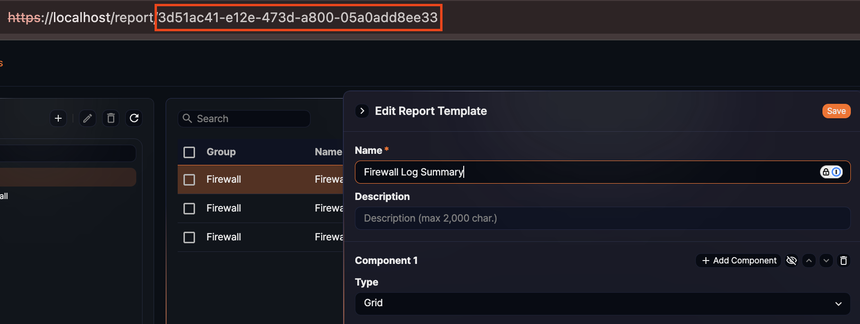Add a new component with Add Component

pos(738,260)
